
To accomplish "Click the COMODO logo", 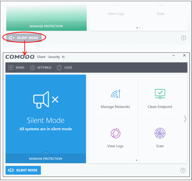I will point(20,57).
